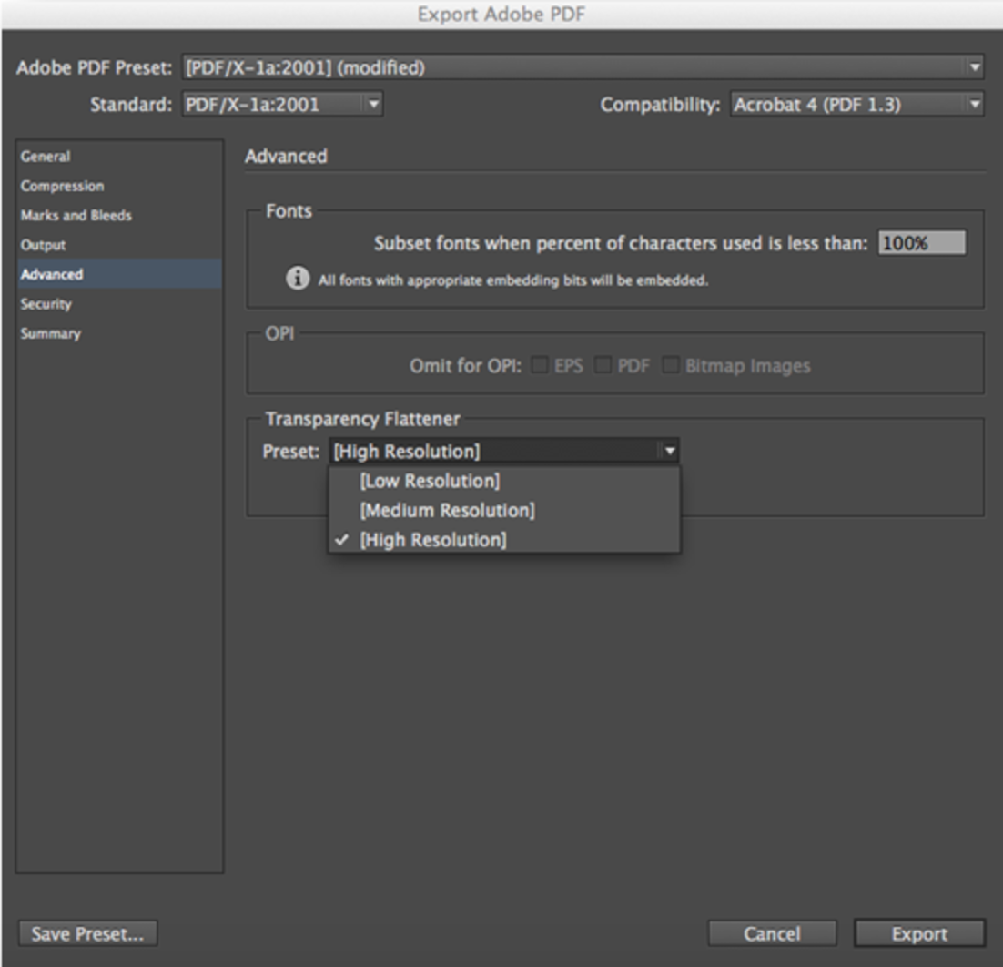Screen dimensions: 1003x967
Task: Switch to the Marks and Bleeds section
Action: click(119, 215)
